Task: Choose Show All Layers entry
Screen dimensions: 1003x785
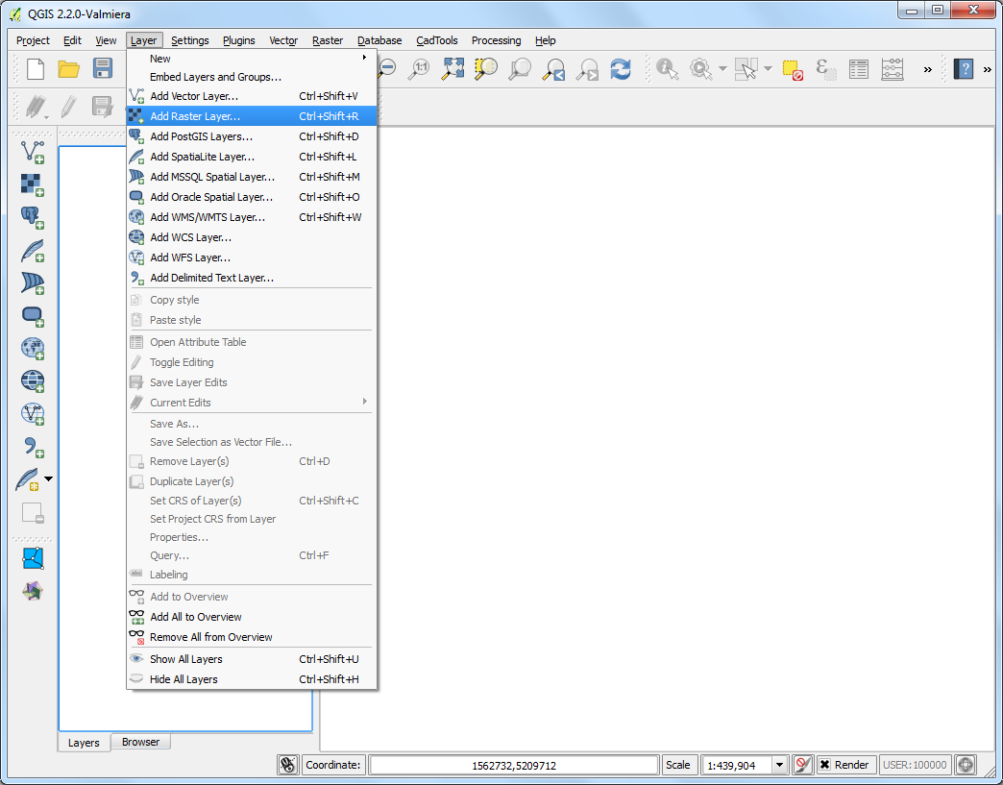Action: click(x=252, y=659)
